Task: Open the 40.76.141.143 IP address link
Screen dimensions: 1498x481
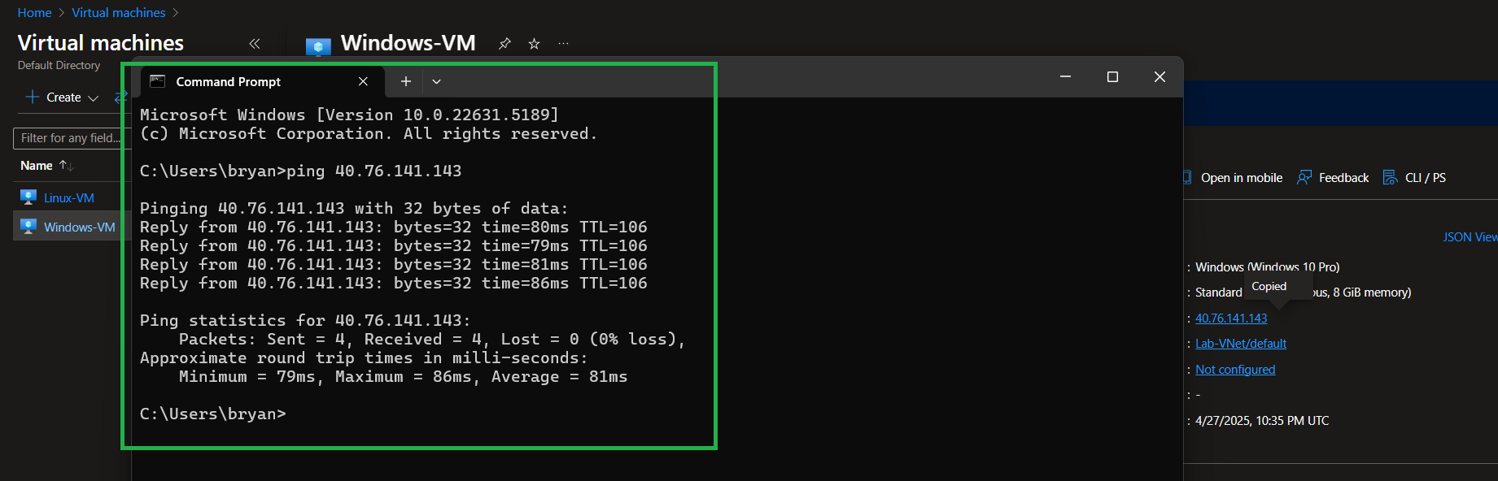Action: 1231,318
